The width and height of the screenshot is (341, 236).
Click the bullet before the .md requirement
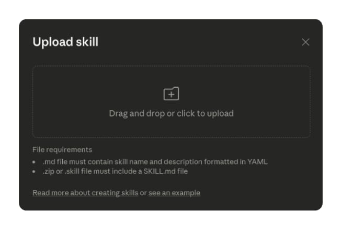point(33,162)
